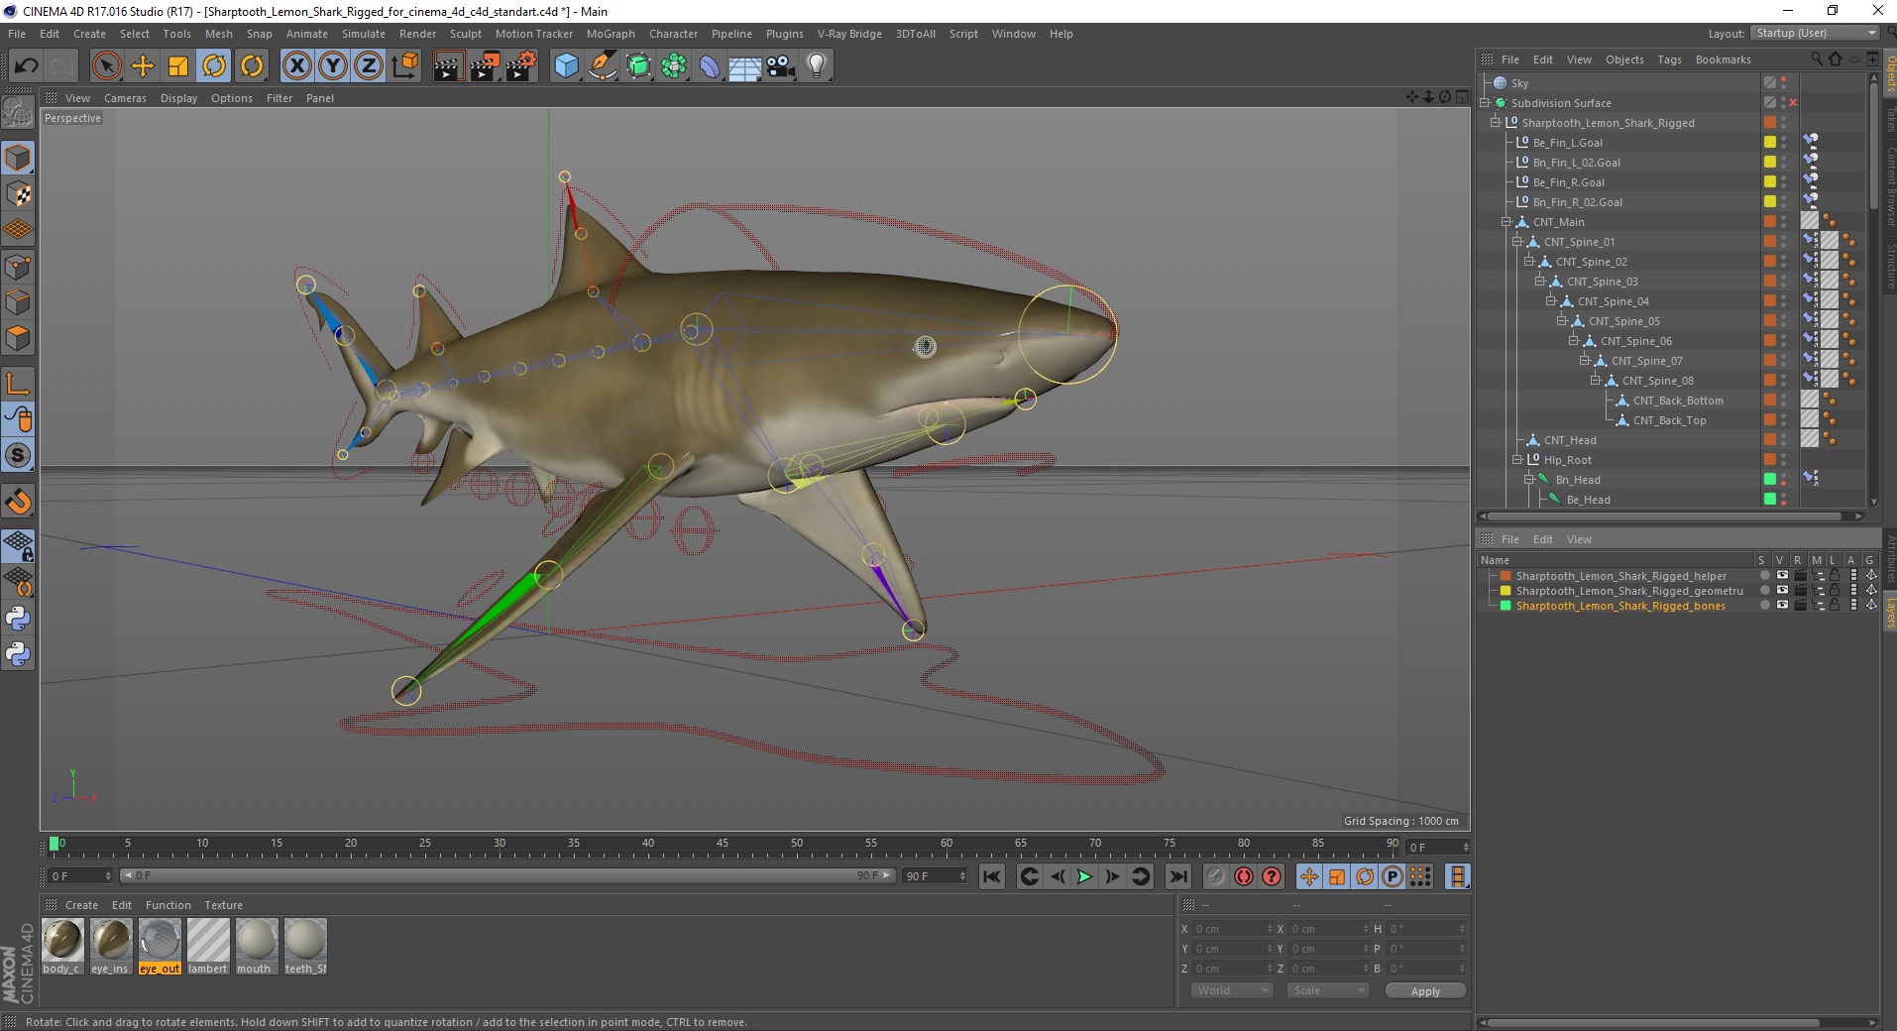Toggle the X axis lock
Image resolution: width=1897 pixels, height=1031 pixels.
point(297,66)
